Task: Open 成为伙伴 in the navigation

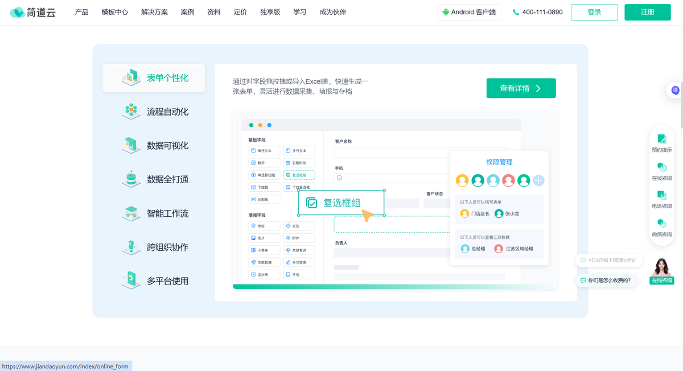Action: pos(333,12)
